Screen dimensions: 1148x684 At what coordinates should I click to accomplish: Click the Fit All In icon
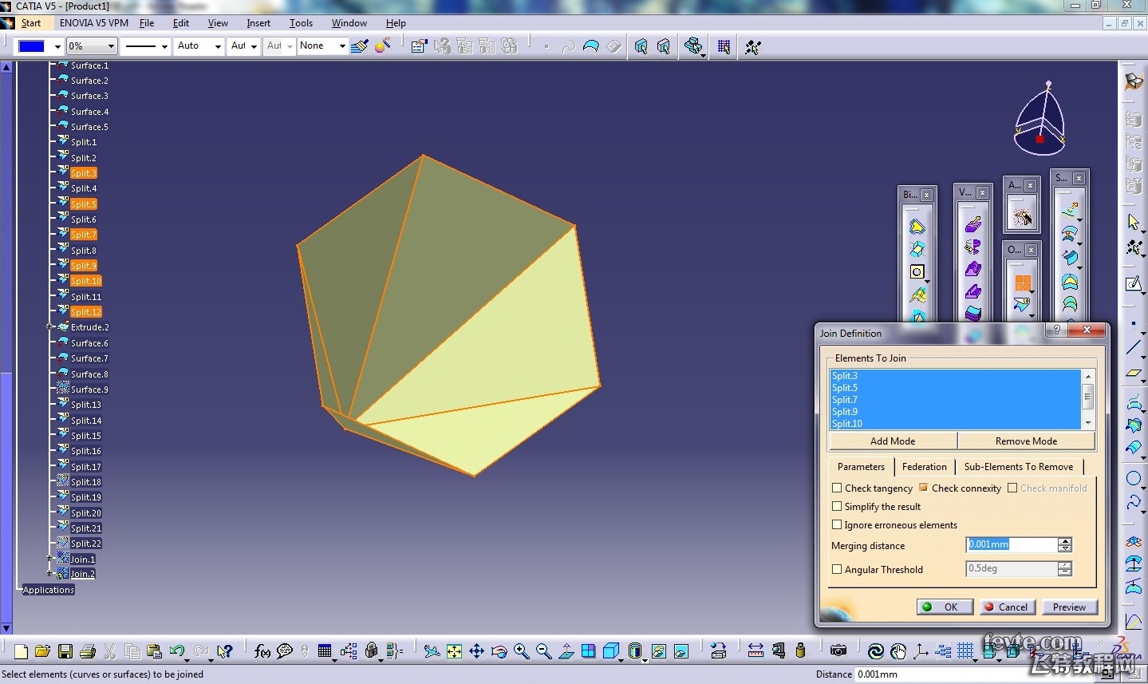(454, 651)
